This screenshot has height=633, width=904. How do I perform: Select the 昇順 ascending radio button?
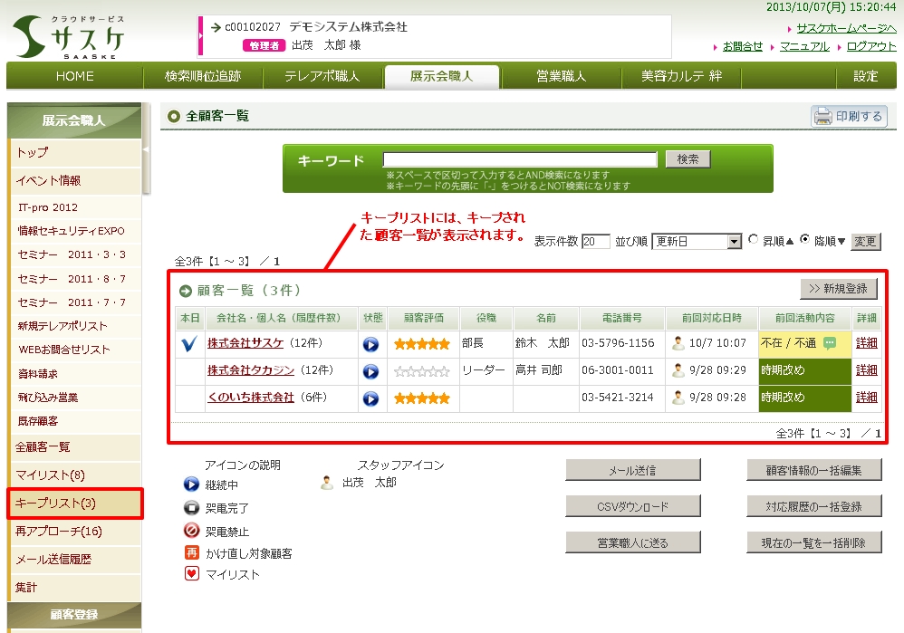pyautogui.click(x=754, y=241)
